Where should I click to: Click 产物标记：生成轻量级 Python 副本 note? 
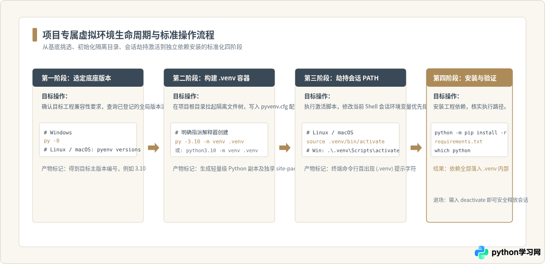[234, 169]
